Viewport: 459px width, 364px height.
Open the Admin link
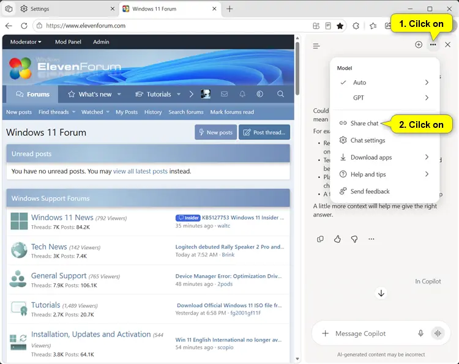pos(101,42)
